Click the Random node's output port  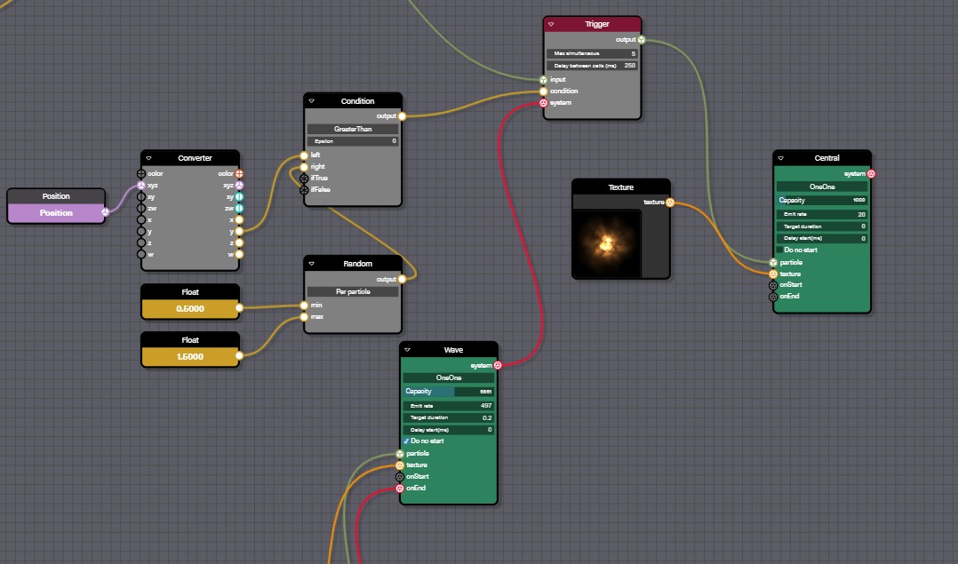click(x=402, y=279)
